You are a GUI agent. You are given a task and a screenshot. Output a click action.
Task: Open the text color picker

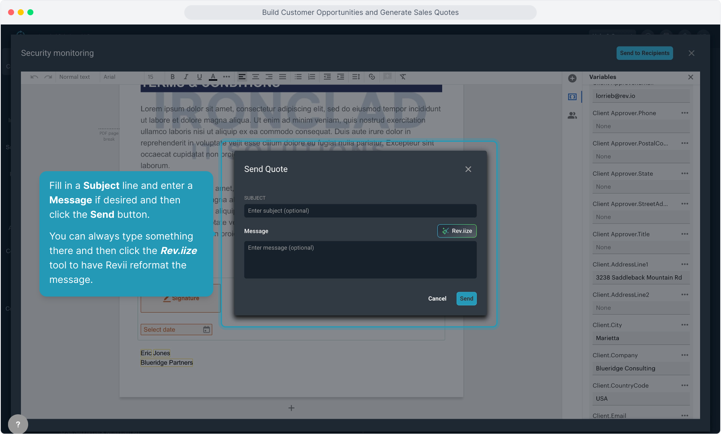213,77
